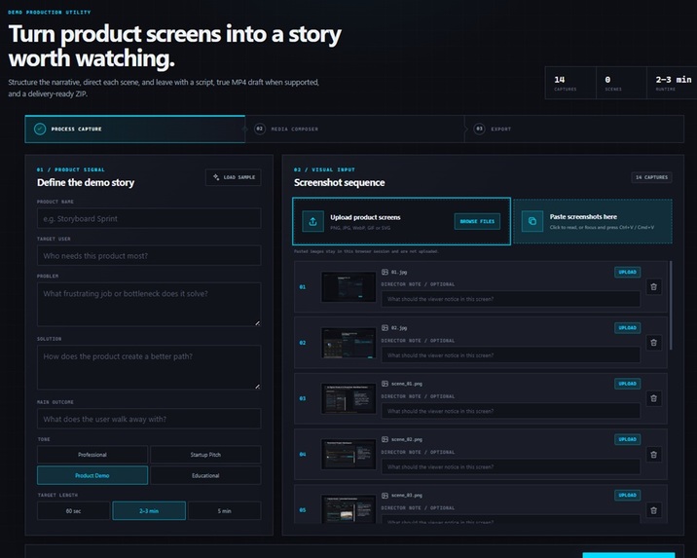This screenshot has height=558, width=697.
Task: Click the 'Screenshot sequence' heading
Action: 339,183
